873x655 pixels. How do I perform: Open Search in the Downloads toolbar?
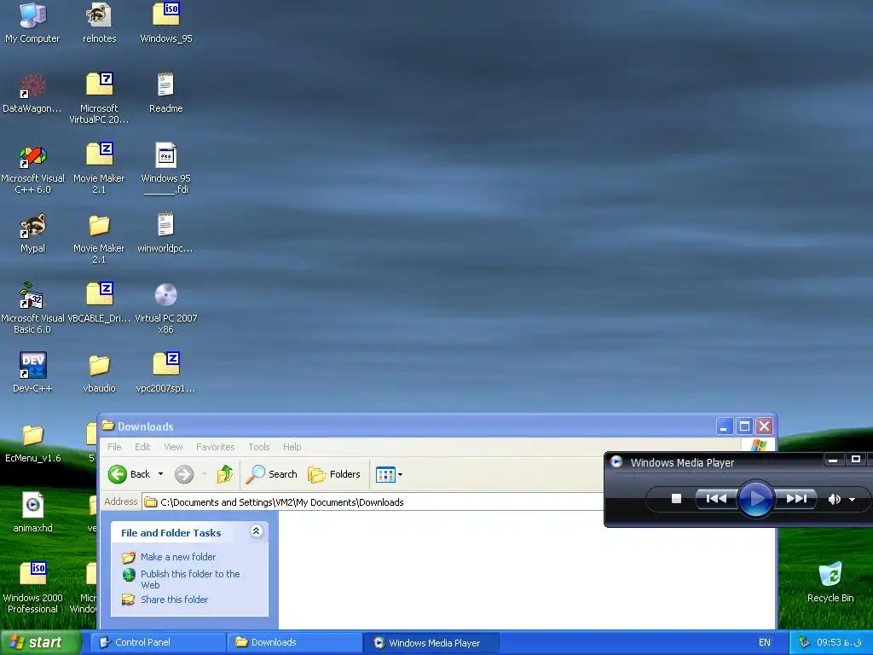click(x=272, y=474)
